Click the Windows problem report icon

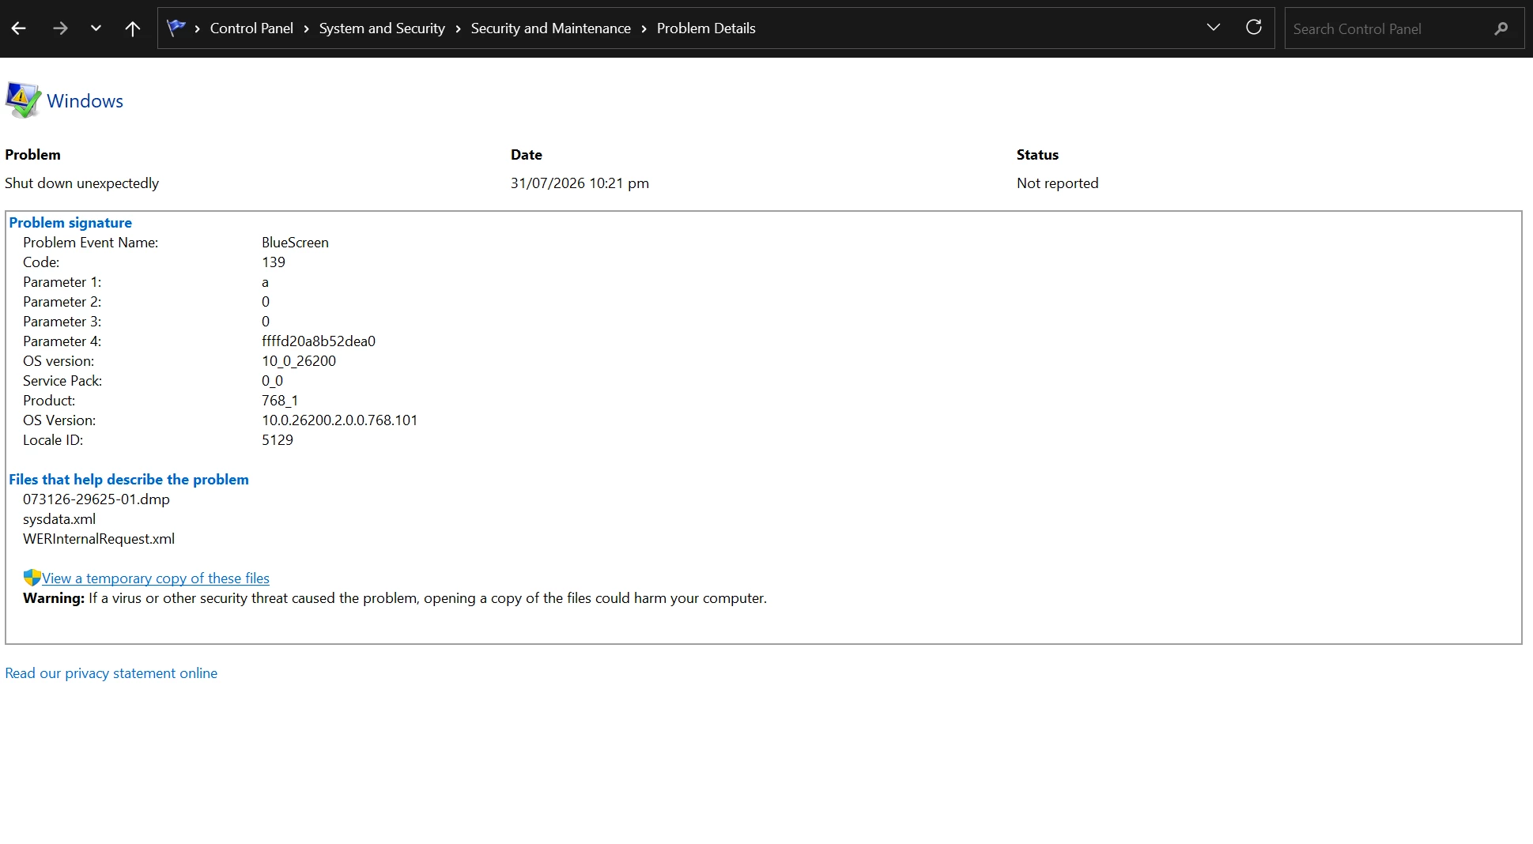(x=23, y=100)
